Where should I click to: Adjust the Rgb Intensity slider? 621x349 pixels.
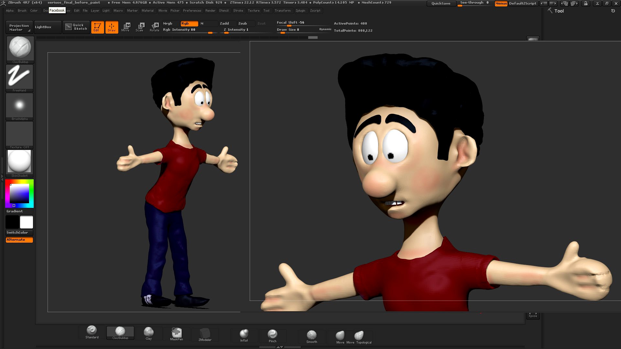[190, 30]
